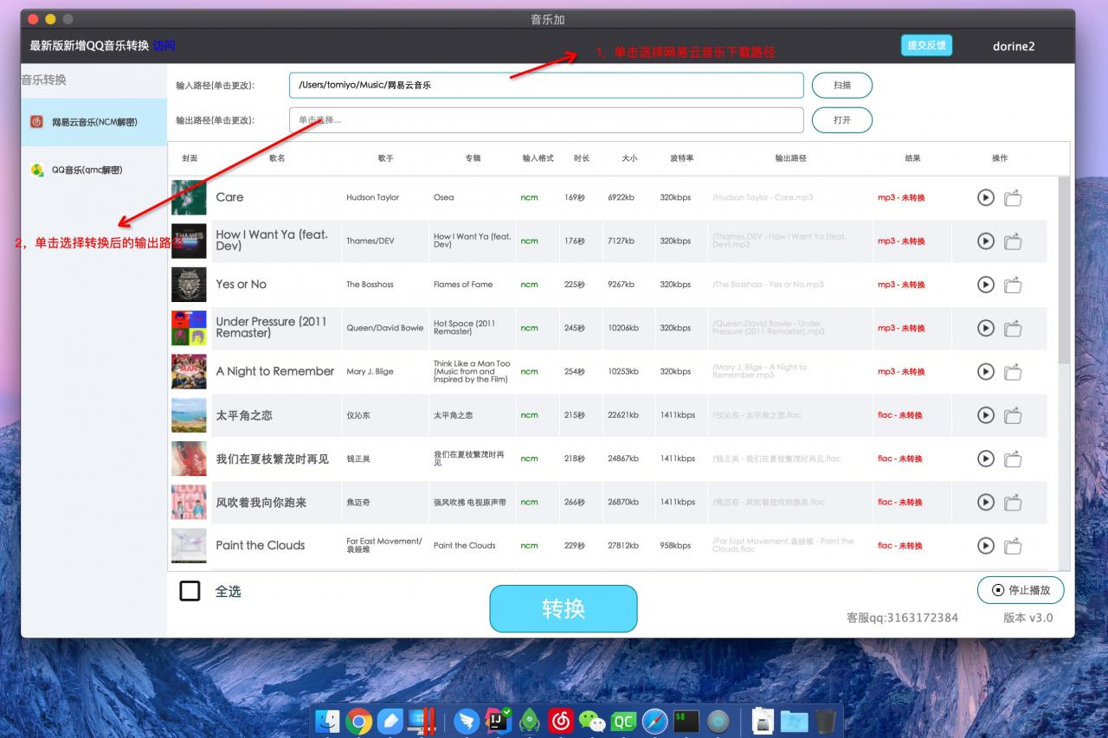Viewport: 1108px width, 738px height.
Task: Click the 专辑 column header
Action: point(473,158)
